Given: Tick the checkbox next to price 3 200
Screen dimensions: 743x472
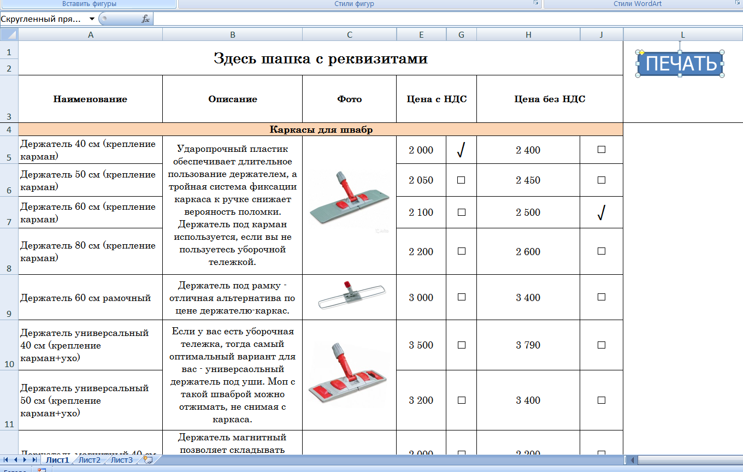Looking at the screenshot, I should 461,400.
